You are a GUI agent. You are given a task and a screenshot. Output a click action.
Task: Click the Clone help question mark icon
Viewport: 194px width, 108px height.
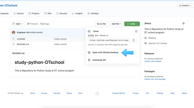136,31
